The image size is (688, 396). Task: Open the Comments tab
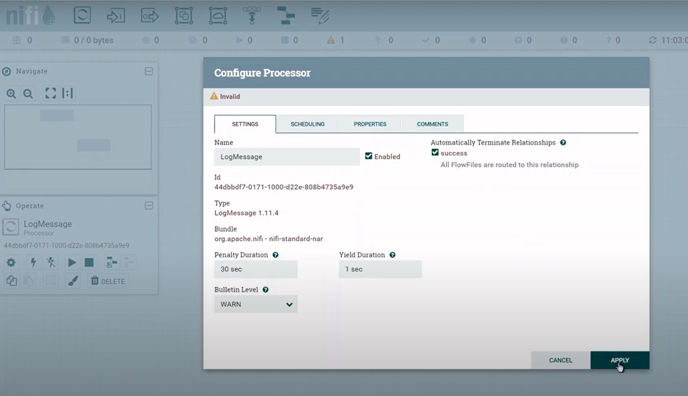(x=432, y=124)
